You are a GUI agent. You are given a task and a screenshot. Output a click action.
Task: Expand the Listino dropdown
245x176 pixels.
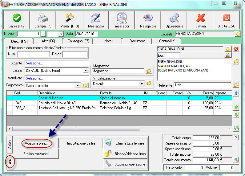click(86, 71)
